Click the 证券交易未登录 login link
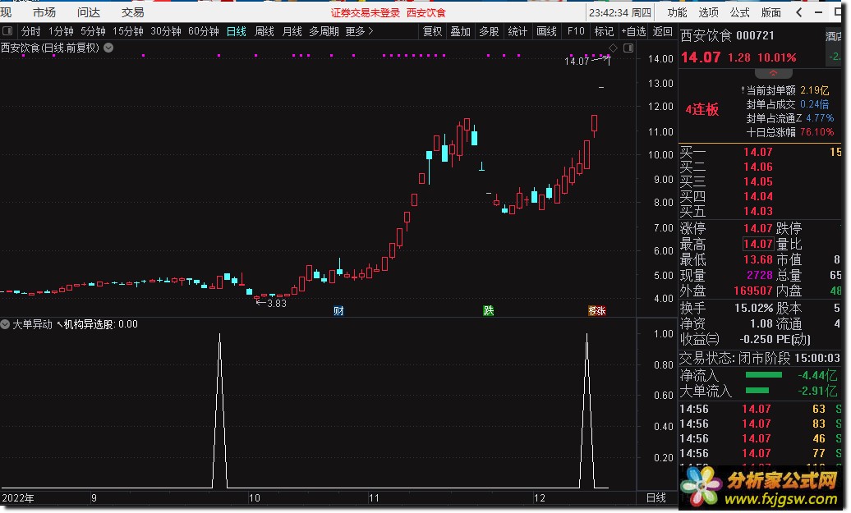 [366, 12]
